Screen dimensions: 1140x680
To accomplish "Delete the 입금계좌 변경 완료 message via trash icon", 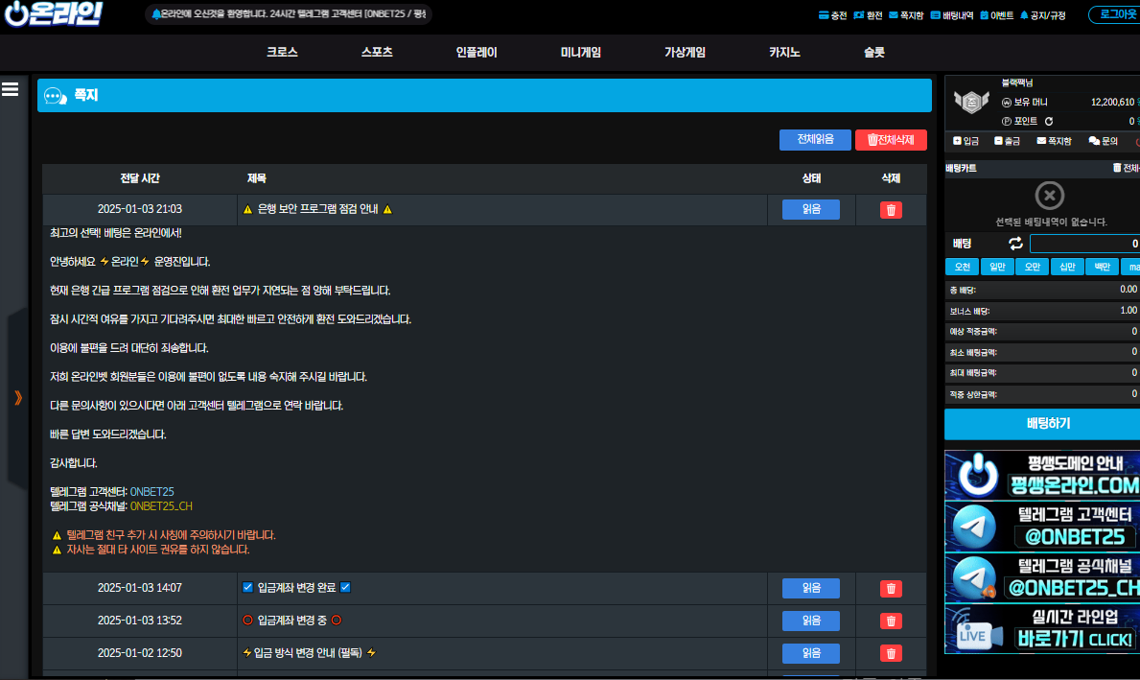I will point(891,588).
